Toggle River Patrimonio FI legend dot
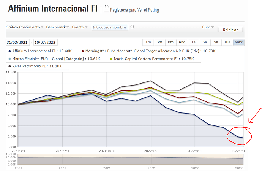262x171 pixels. pyautogui.click(x=9, y=66)
